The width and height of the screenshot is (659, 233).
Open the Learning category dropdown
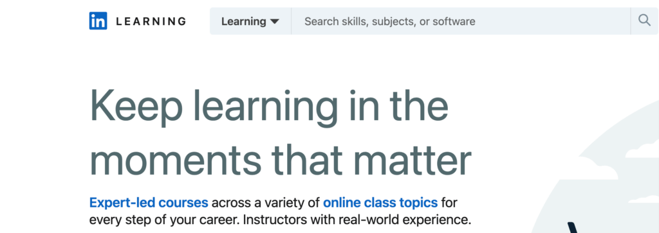[250, 21]
